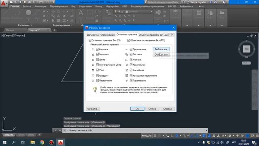
Task: Uncheck the Касательная snap mode
Action: pyautogui.click(x=131, y=65)
